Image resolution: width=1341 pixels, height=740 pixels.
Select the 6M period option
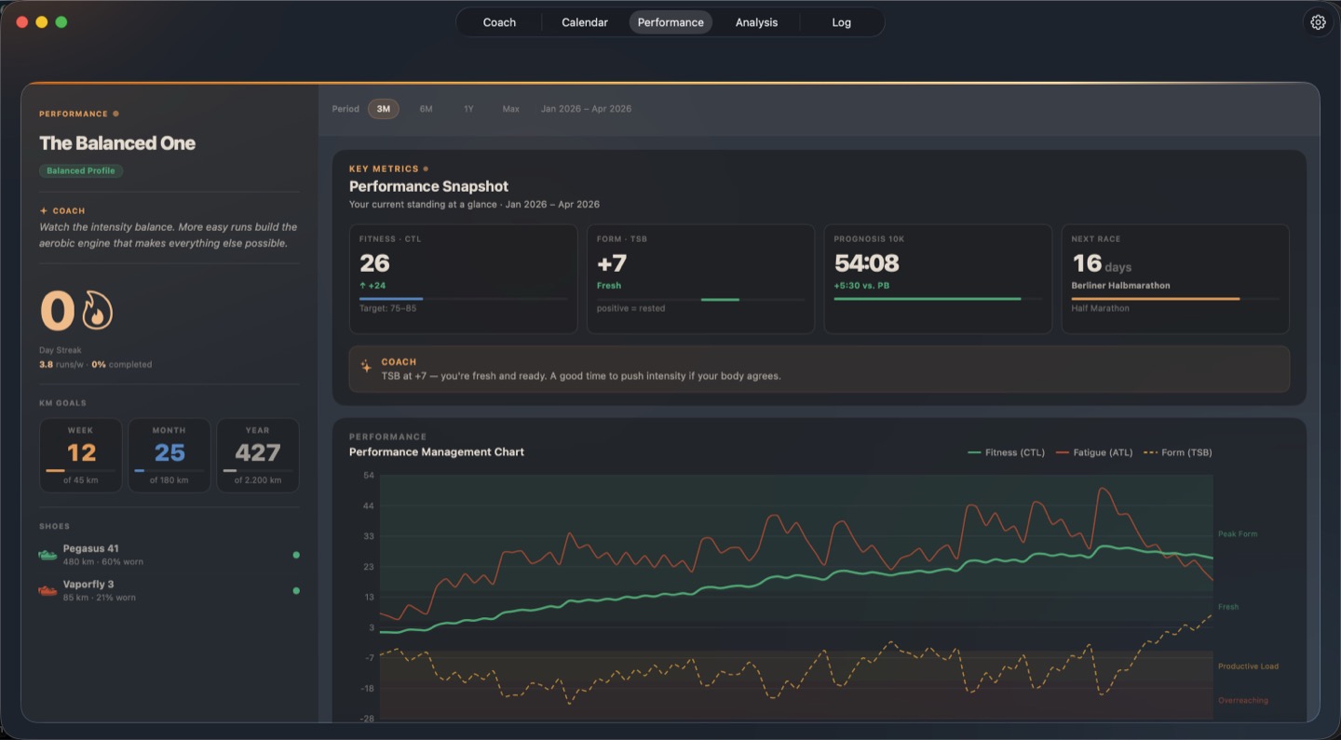click(x=427, y=109)
